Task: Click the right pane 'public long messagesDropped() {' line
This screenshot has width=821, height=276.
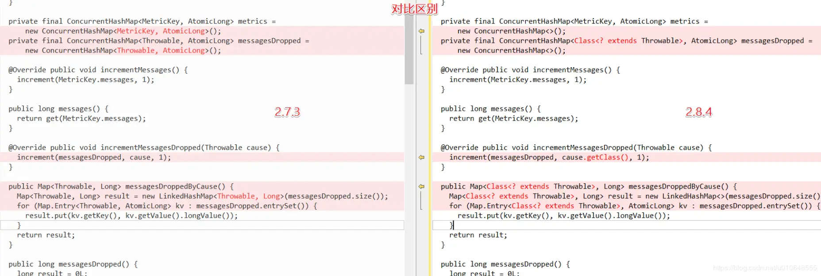Action: point(505,264)
